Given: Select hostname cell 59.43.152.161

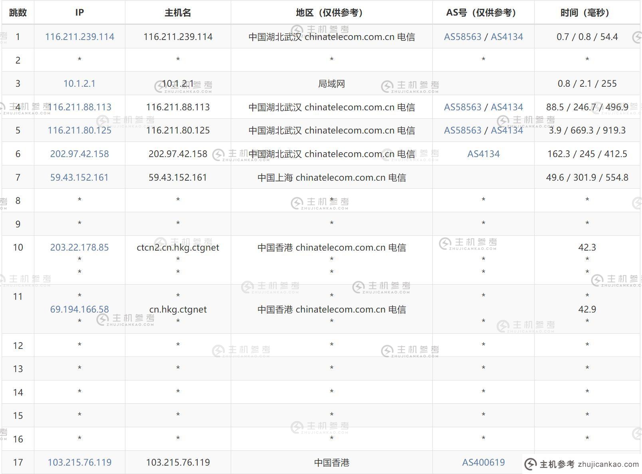Looking at the screenshot, I should (178, 177).
